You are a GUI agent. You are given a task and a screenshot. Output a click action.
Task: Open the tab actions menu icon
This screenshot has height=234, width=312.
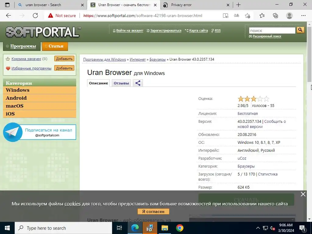[7, 5]
